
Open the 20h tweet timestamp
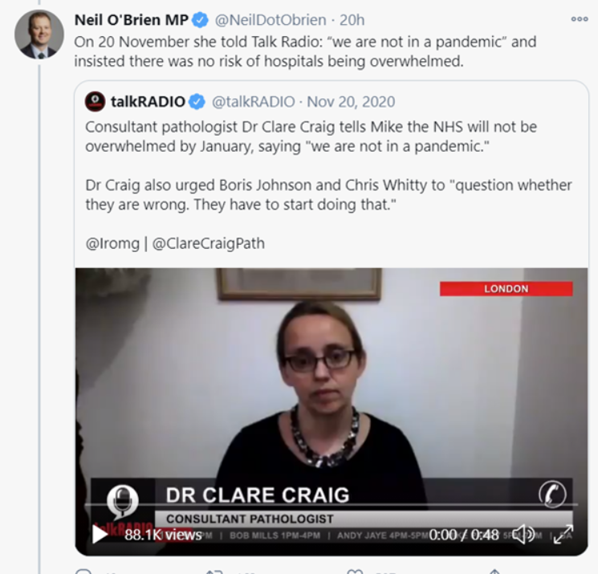coord(352,20)
